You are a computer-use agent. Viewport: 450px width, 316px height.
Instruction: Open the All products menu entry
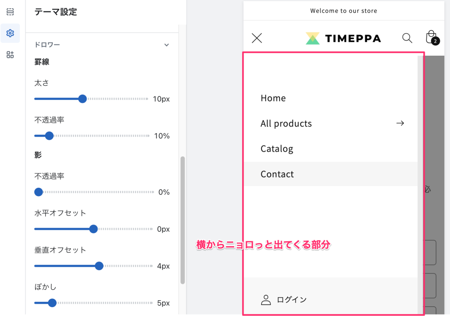(x=286, y=123)
